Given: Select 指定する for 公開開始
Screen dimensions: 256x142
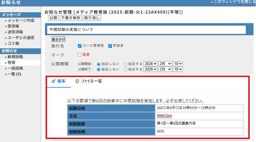Looking at the screenshot, I should [x=125, y=64].
